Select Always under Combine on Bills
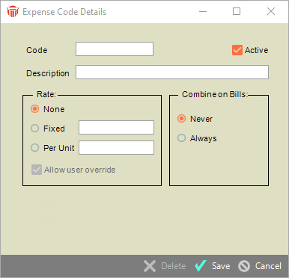 pyautogui.click(x=181, y=138)
